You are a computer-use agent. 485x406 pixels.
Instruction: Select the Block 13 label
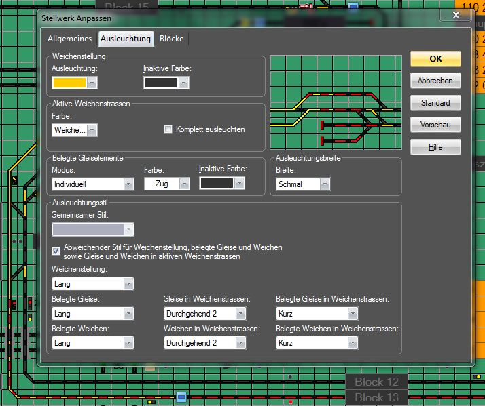pyautogui.click(x=376, y=397)
